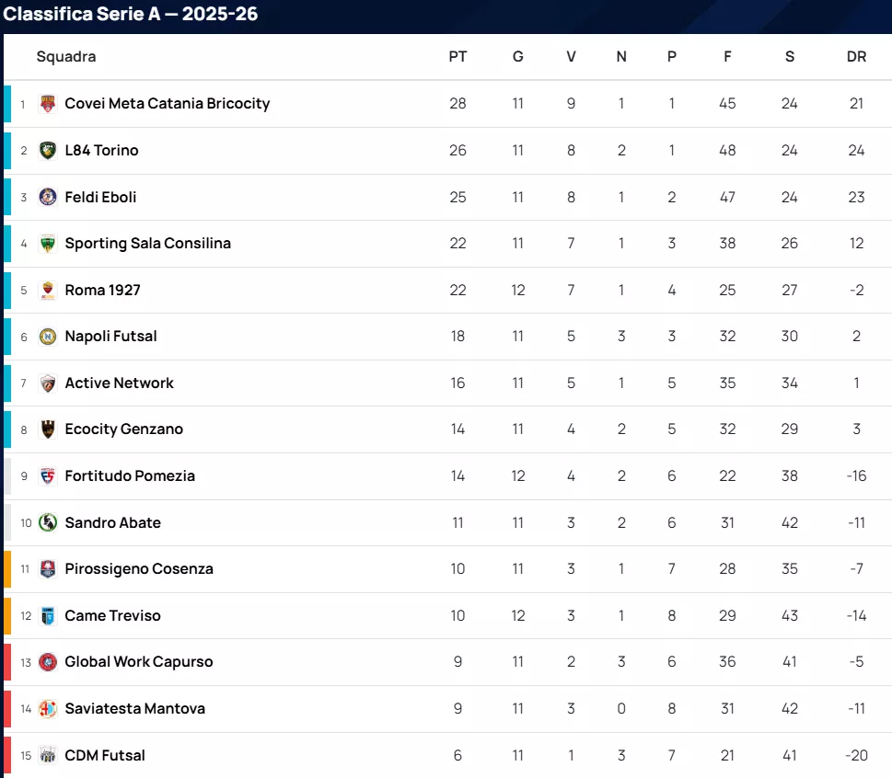Click the CDM Futsal team logo
Image resolution: width=892 pixels, height=778 pixels.
pyautogui.click(x=48, y=756)
